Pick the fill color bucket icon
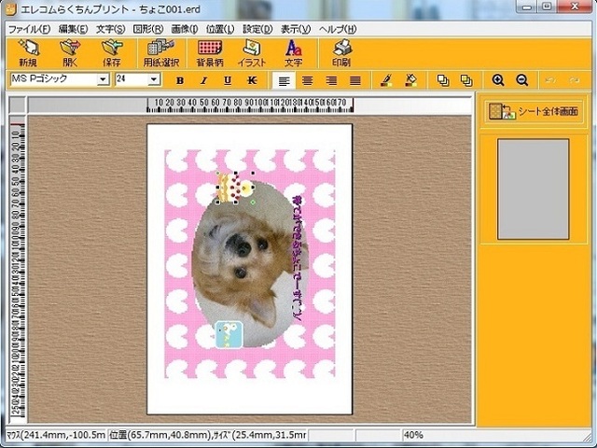597x448 pixels. (410, 80)
